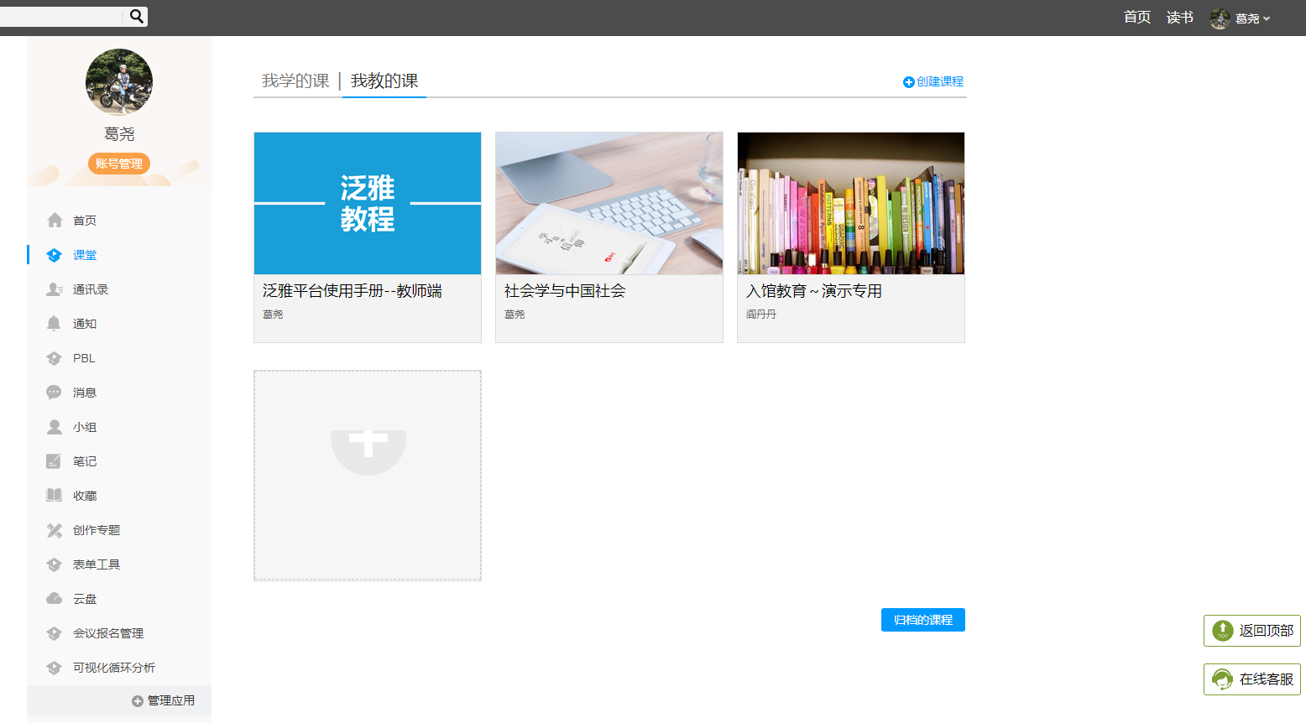Open the 小组 groups icon
This screenshot has height=723, width=1306.
[55, 426]
